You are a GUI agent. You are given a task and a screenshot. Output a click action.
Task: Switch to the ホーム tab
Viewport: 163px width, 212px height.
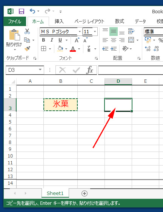pyautogui.click(x=38, y=22)
